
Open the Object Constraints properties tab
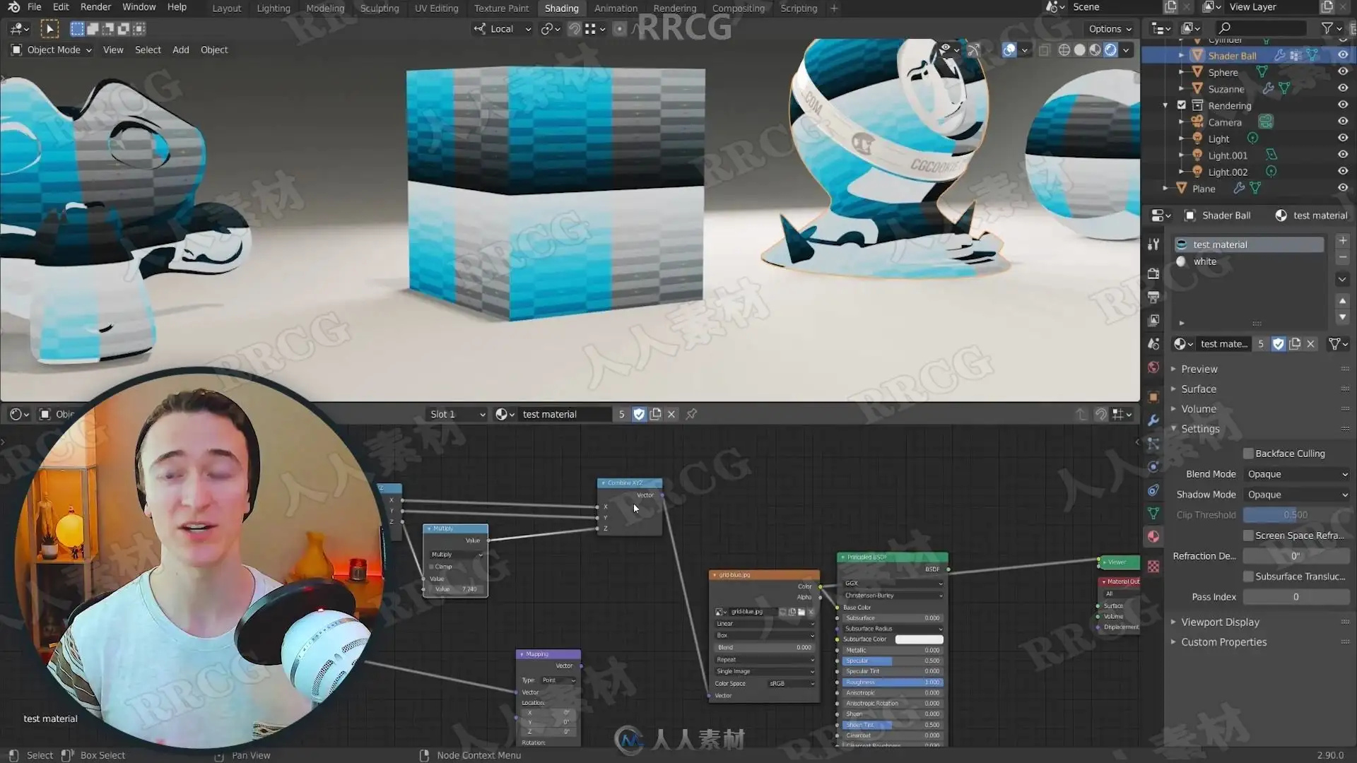[1153, 490]
